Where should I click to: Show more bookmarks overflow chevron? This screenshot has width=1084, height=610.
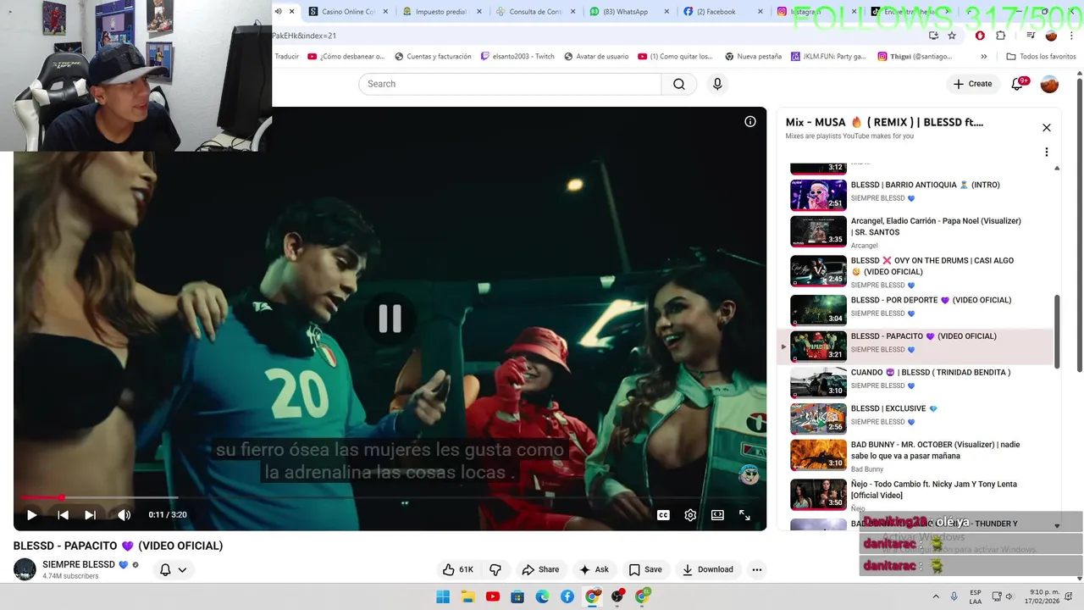point(983,57)
